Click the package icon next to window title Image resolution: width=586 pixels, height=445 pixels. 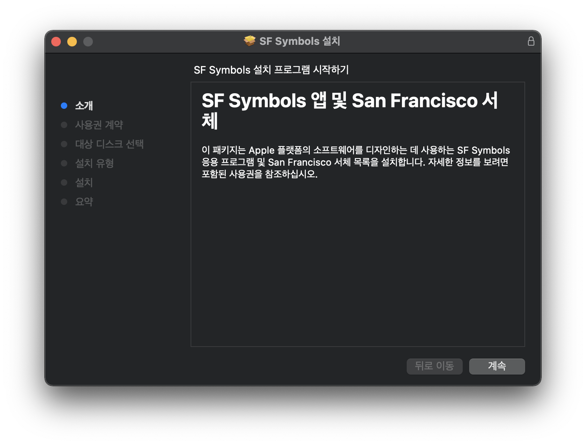click(x=250, y=41)
